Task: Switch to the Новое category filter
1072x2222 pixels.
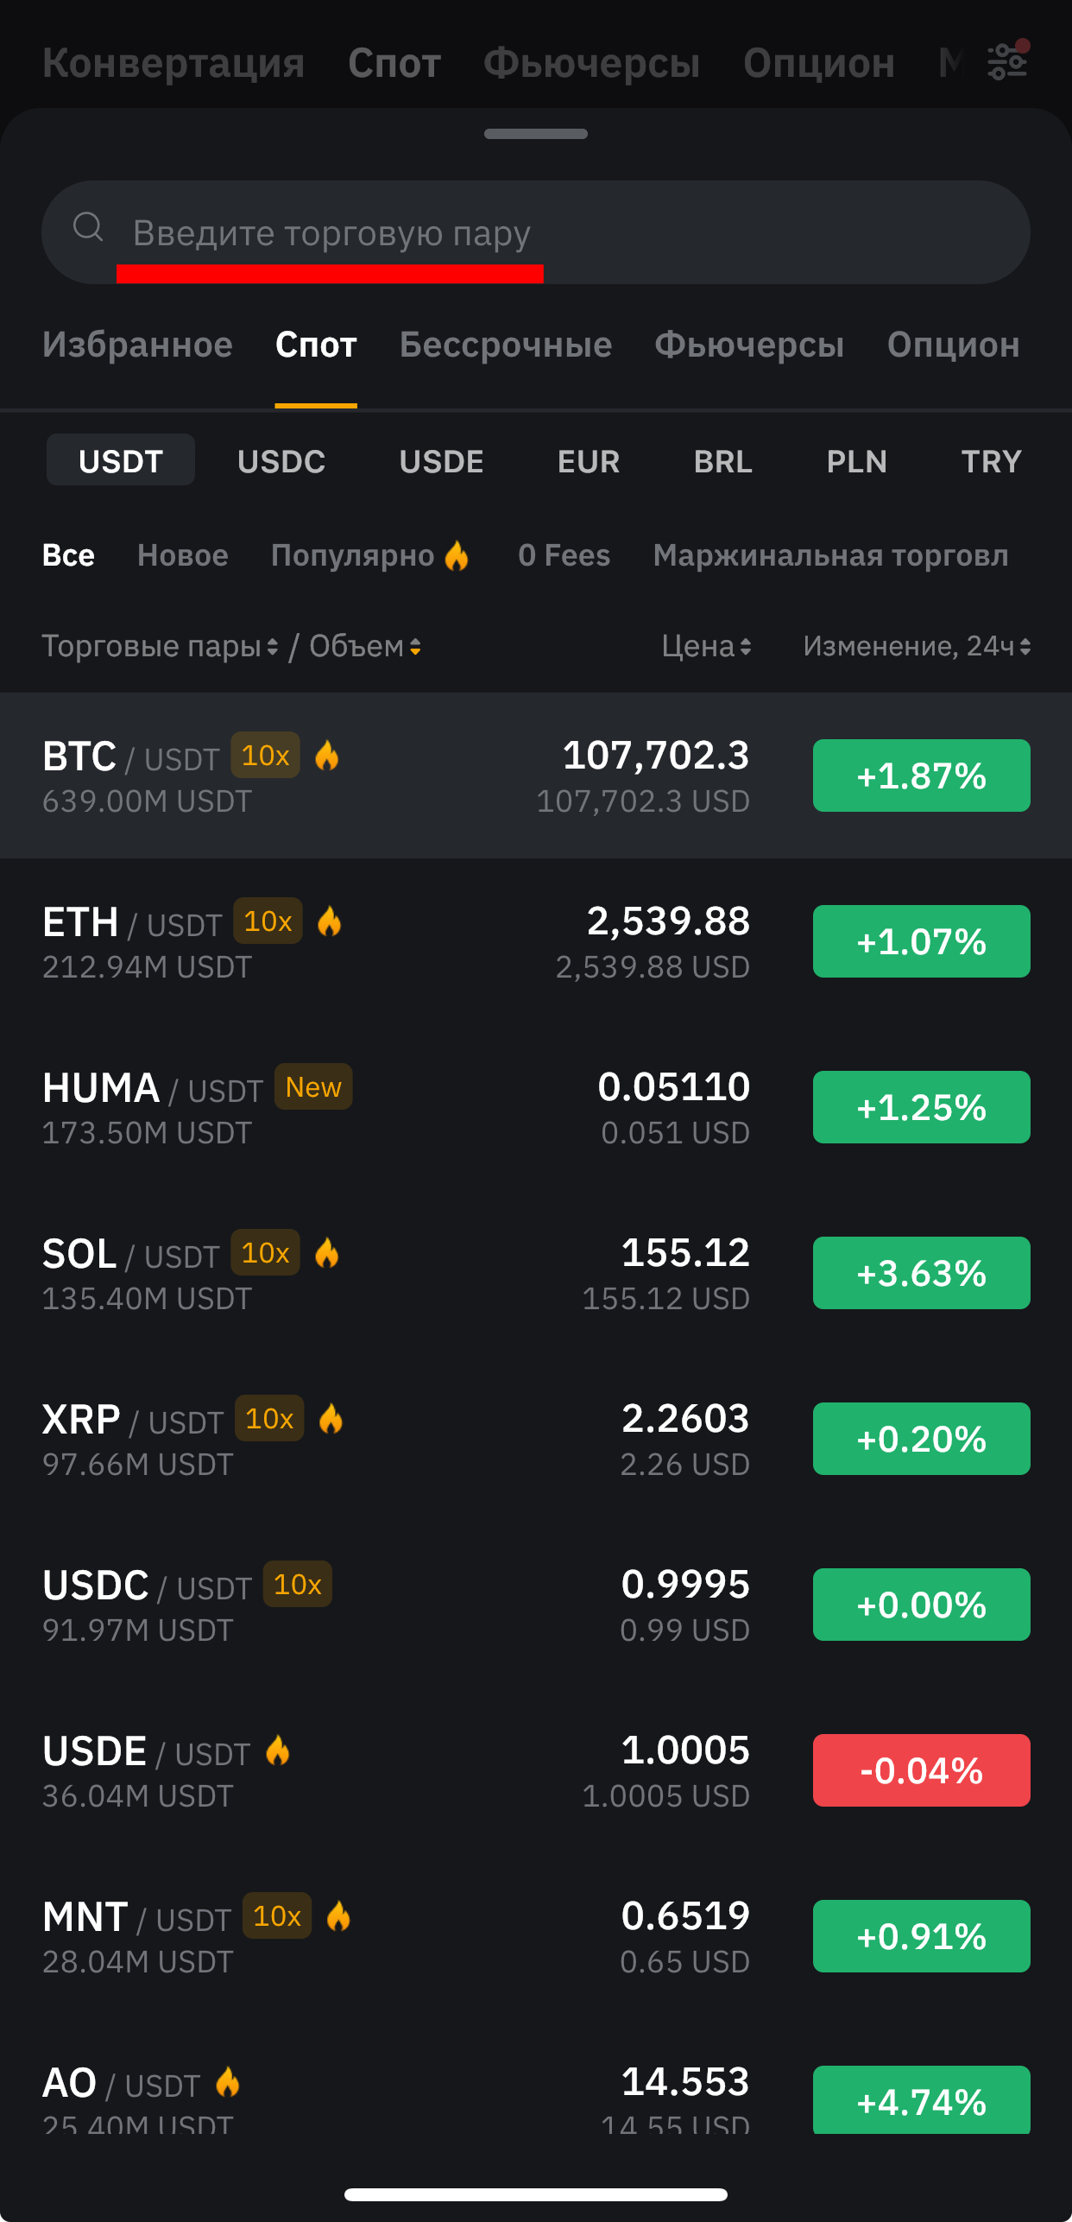Action: [x=183, y=555]
